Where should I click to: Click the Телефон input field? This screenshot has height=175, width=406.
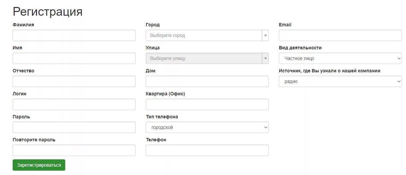207,150
